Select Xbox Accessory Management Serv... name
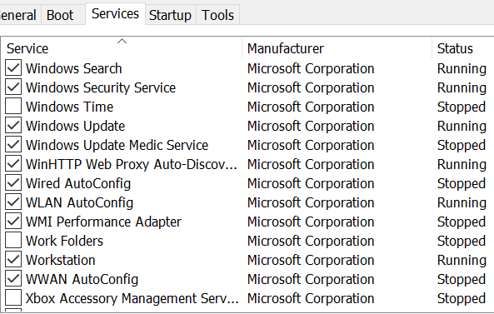This screenshot has height=314, width=494. click(x=132, y=298)
